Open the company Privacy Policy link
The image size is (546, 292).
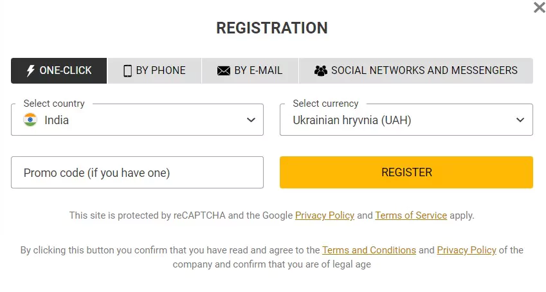[467, 250]
